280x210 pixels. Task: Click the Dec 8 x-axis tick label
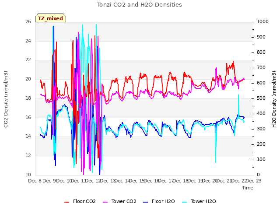pyautogui.click(x=35, y=181)
